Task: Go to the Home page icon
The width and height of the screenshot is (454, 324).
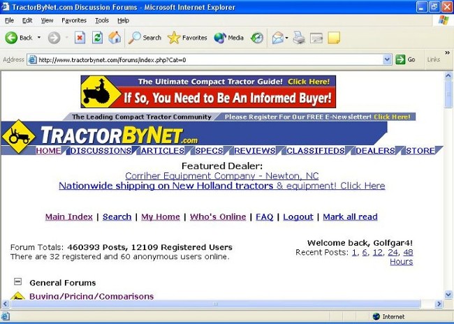Action: tap(115, 38)
